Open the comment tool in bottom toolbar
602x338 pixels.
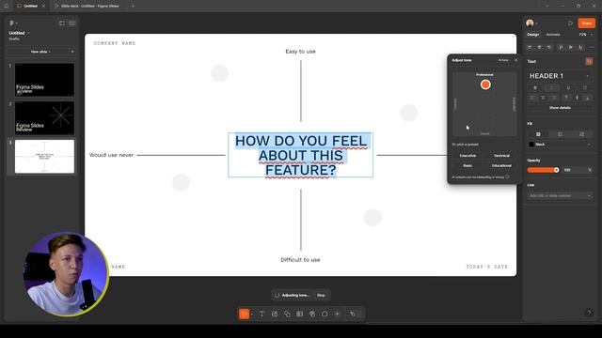coord(325,314)
